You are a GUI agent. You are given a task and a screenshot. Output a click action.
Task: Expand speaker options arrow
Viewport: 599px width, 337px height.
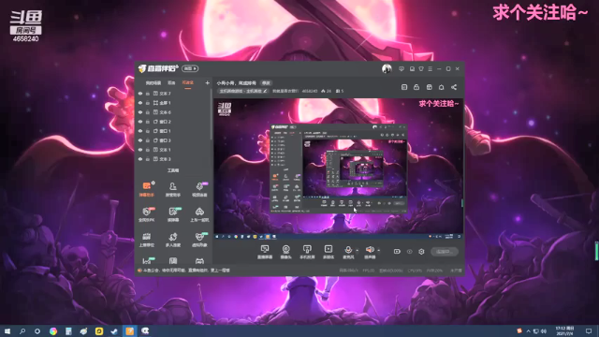(x=378, y=251)
